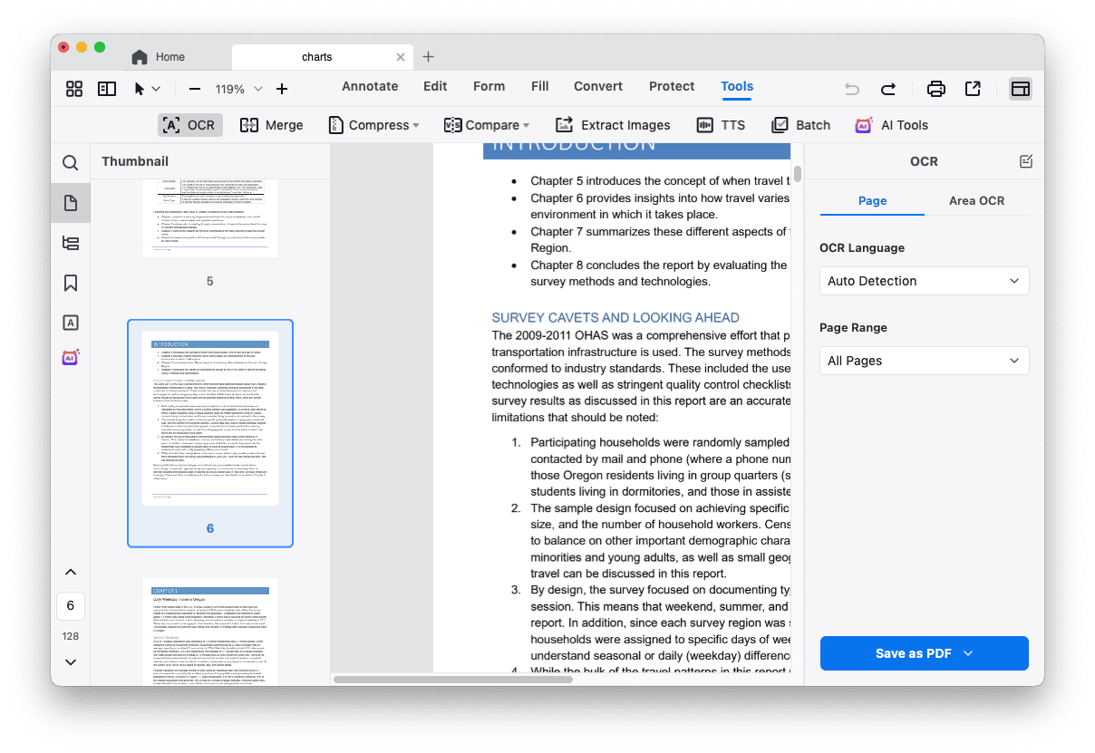The image size is (1095, 753).
Task: Expand the zoom level dropdown at 119%
Action: (x=257, y=89)
